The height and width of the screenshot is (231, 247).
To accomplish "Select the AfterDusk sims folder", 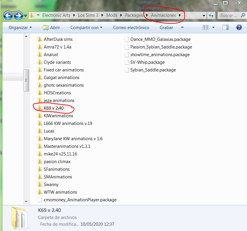I will coord(55,39).
